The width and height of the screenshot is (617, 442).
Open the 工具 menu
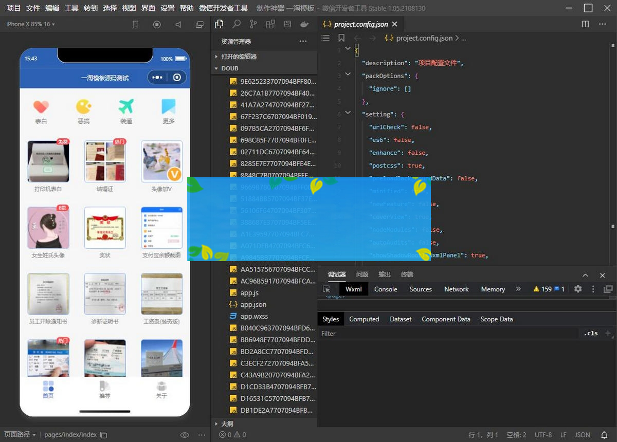71,8
